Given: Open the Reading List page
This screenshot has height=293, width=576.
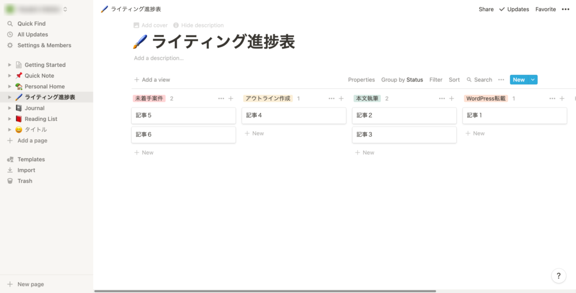Looking at the screenshot, I should tap(40, 119).
